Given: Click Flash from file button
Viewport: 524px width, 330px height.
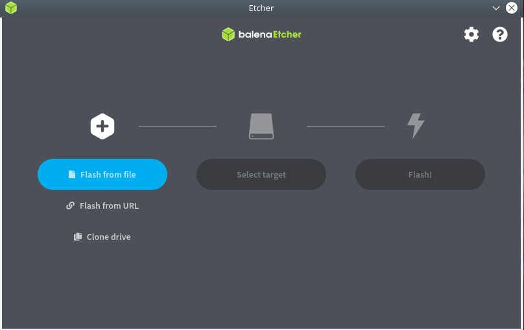Looking at the screenshot, I should coord(102,174).
